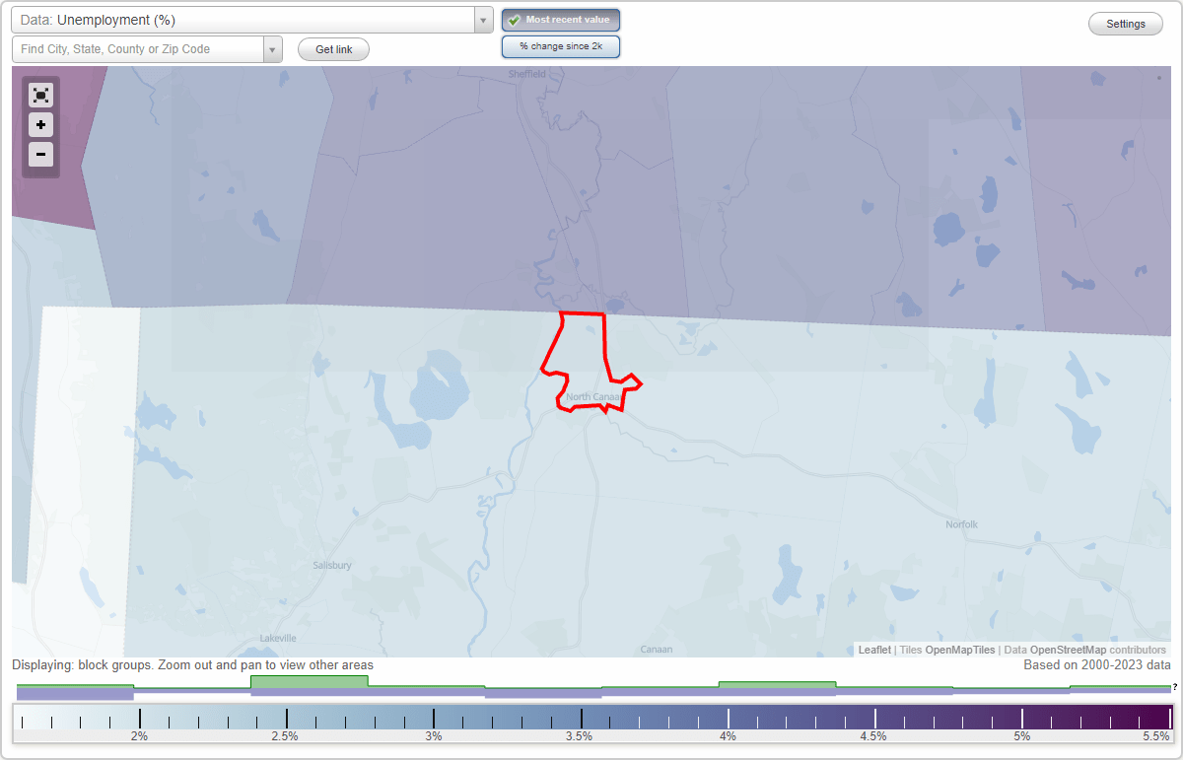Click the Get link button

click(x=333, y=48)
